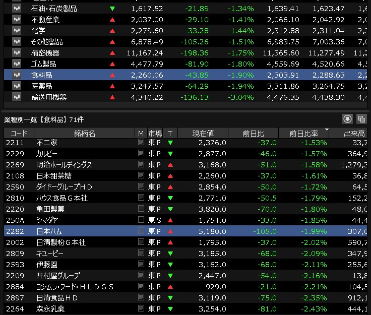Select the 医薬品 sector name
Viewport: 371px width, 315px height.
pos(42,86)
